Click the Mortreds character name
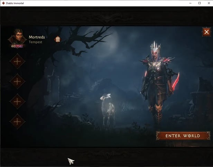Image resolution: width=213 pixels, height=167 pixels. (x=38, y=37)
